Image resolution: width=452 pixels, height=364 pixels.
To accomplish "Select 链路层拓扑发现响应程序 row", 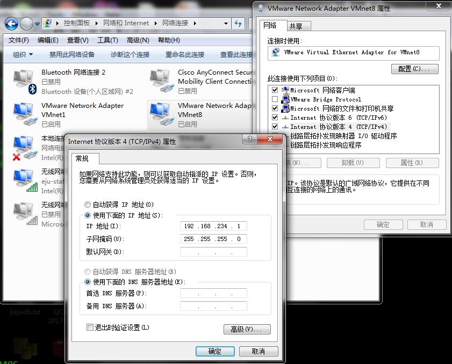I will tap(326, 145).
